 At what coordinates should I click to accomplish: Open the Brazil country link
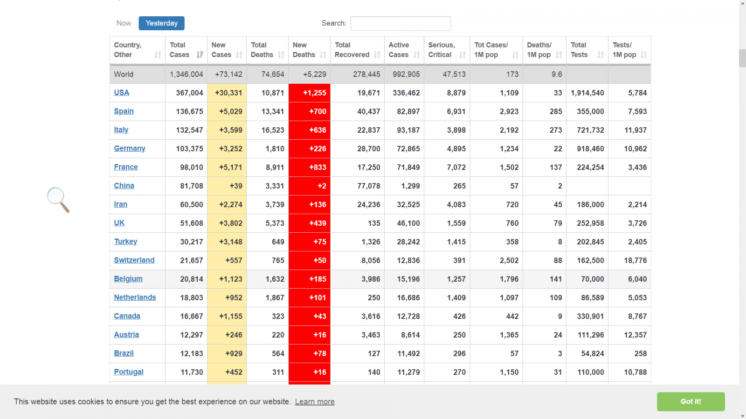(x=124, y=353)
